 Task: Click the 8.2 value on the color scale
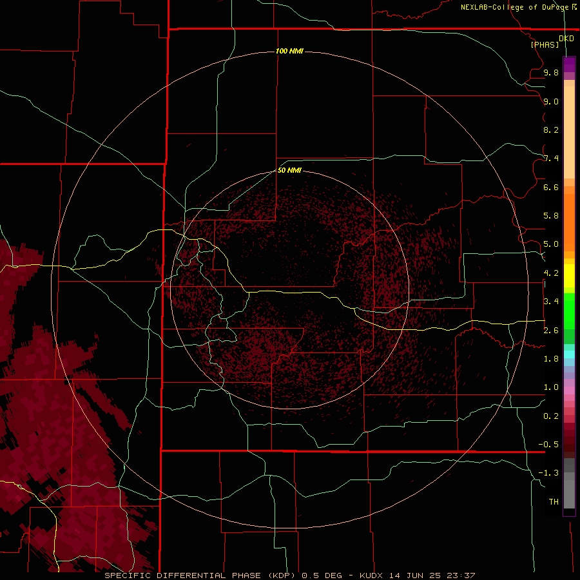(x=551, y=130)
